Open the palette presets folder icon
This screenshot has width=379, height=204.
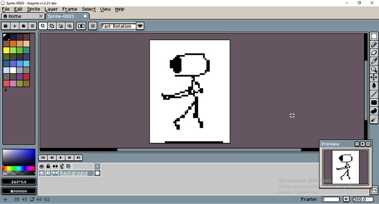23,26
